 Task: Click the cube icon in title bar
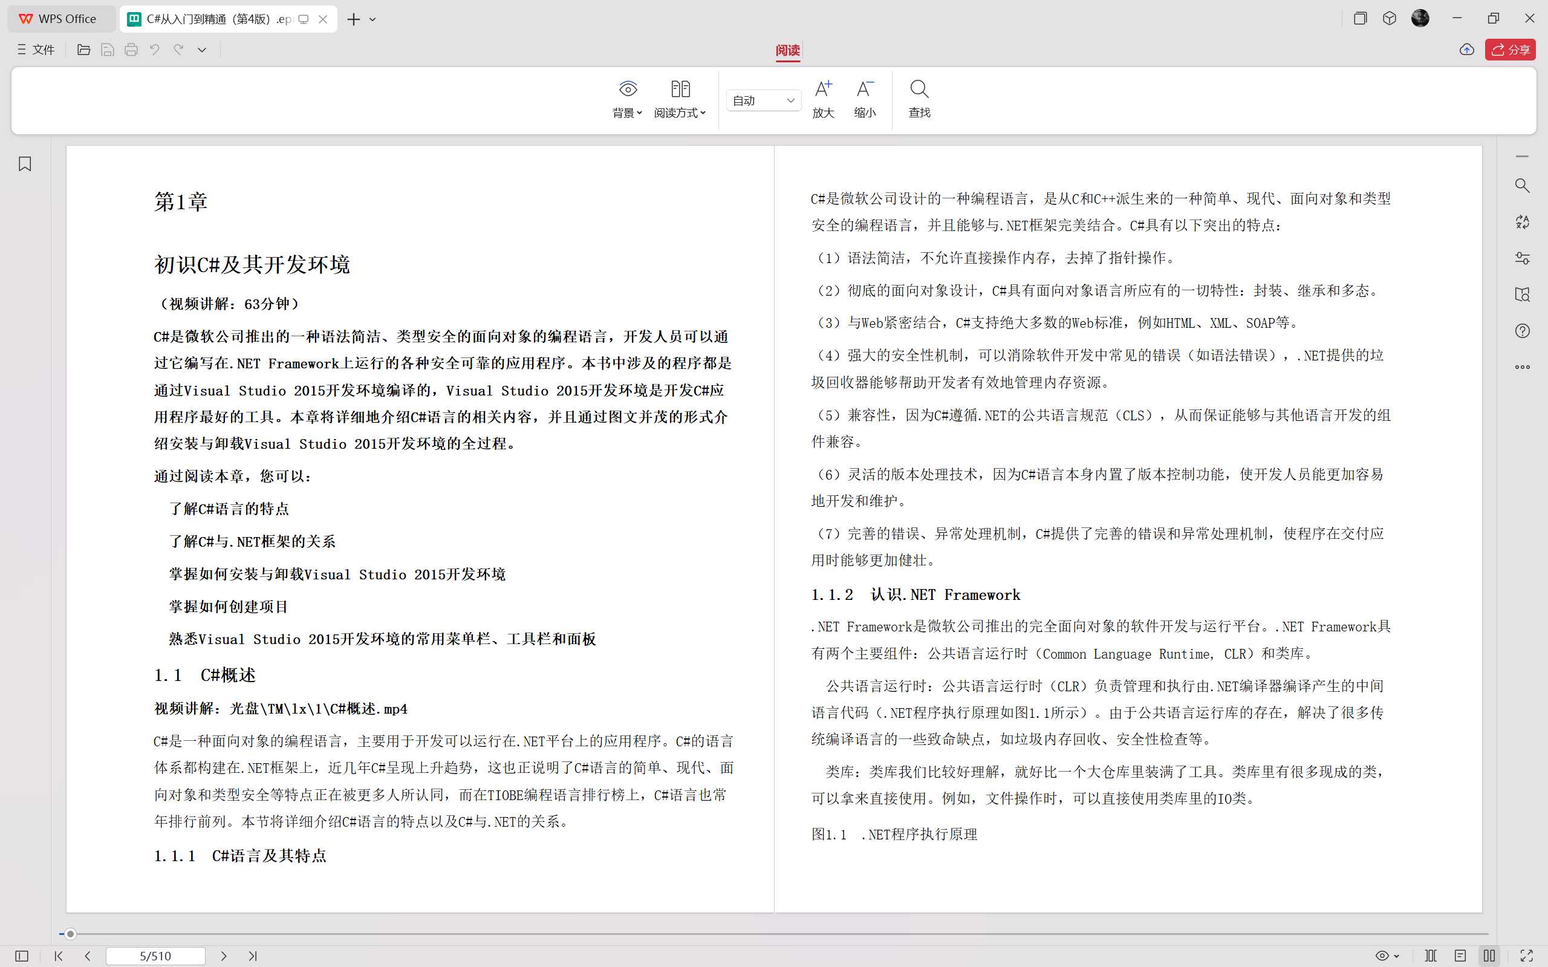pos(1390,19)
